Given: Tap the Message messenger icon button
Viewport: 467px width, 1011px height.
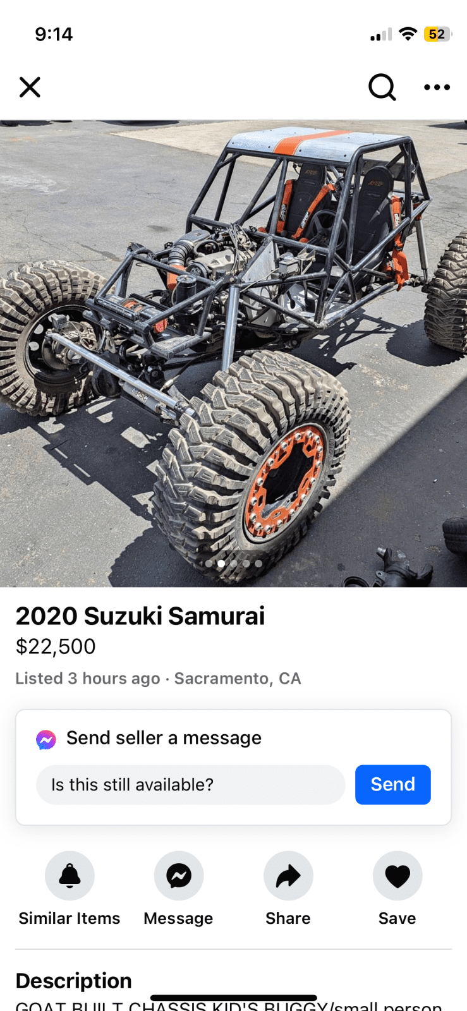Looking at the screenshot, I should pyautogui.click(x=179, y=875).
